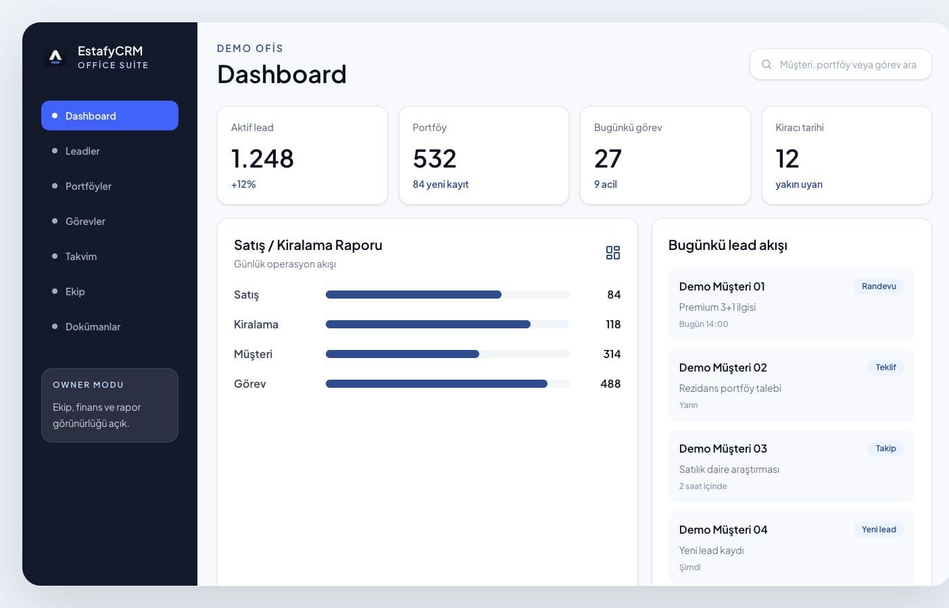Viewport: 949px width, 608px height.
Task: Click the Yeni lead tag badge
Action: point(879,530)
